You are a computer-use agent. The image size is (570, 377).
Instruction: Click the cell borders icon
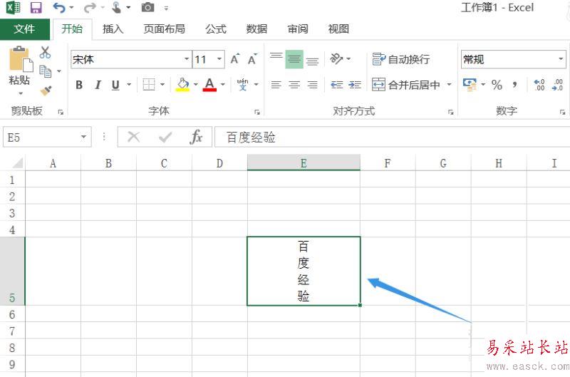pos(149,85)
